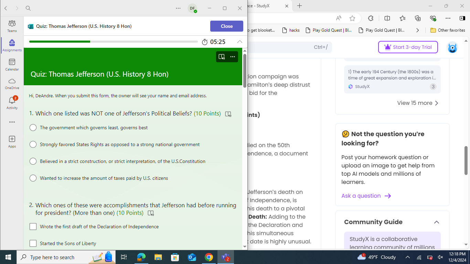Screen dimensions: 470x264
Task: Select 'Wanted to increase the amount of taxes' option
Action: [x=33, y=178]
